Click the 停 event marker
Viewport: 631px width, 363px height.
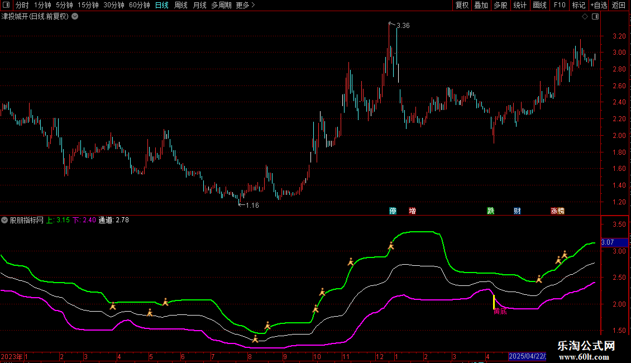pos(393,211)
